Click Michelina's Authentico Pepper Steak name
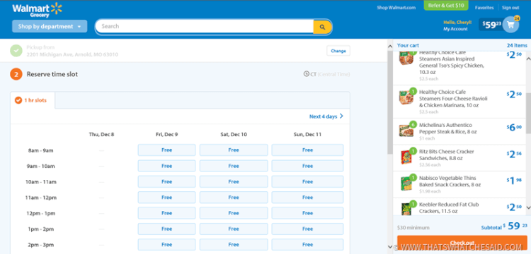 (448, 128)
